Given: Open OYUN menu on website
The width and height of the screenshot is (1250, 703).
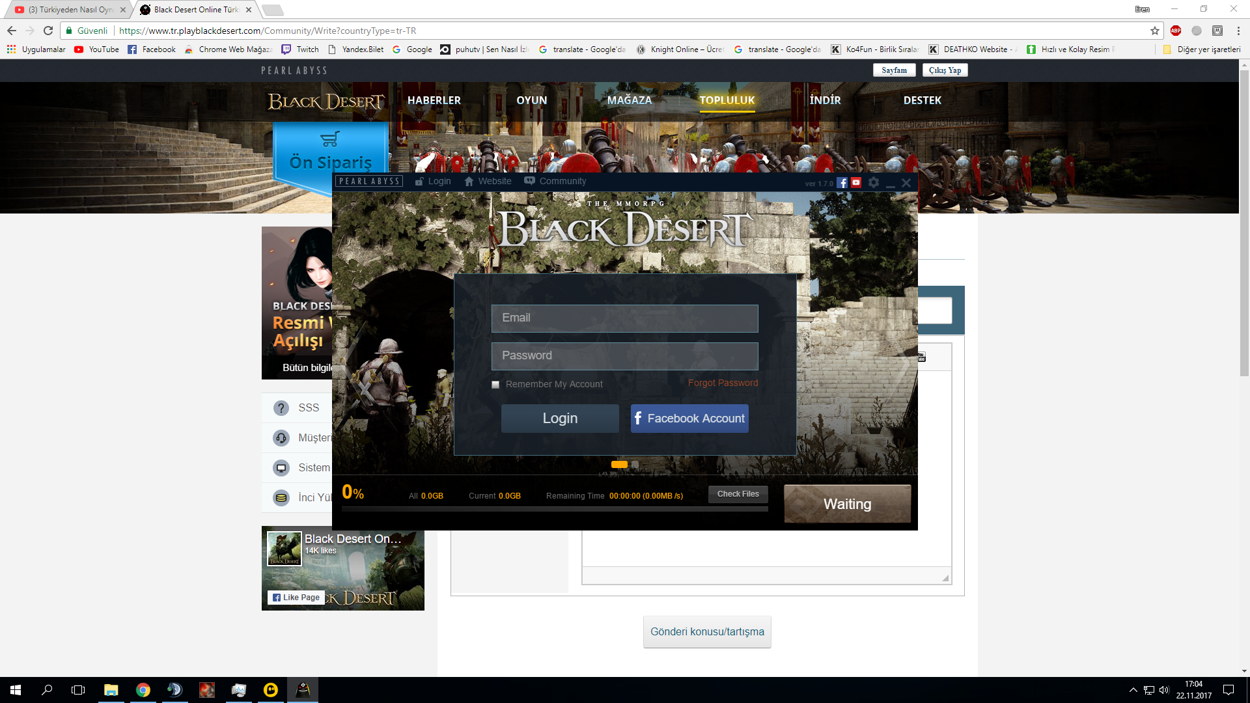Looking at the screenshot, I should [x=531, y=100].
